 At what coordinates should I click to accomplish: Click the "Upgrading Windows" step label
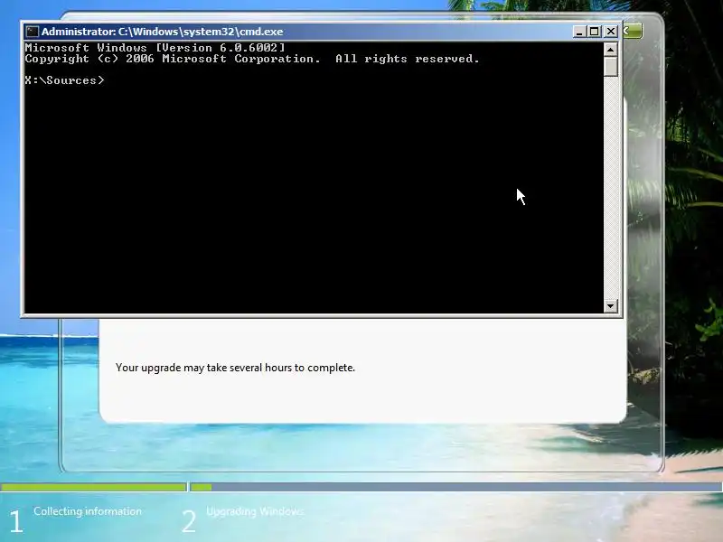(x=255, y=511)
